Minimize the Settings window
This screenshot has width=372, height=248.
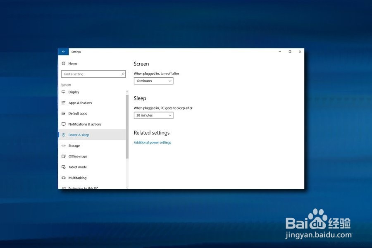pyautogui.click(x=280, y=52)
